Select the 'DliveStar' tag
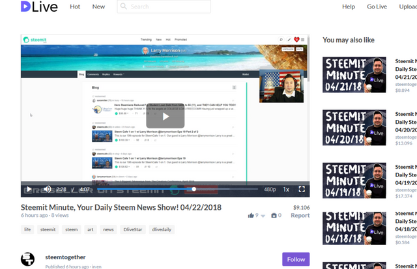The width and height of the screenshot is (417, 269). point(133,229)
